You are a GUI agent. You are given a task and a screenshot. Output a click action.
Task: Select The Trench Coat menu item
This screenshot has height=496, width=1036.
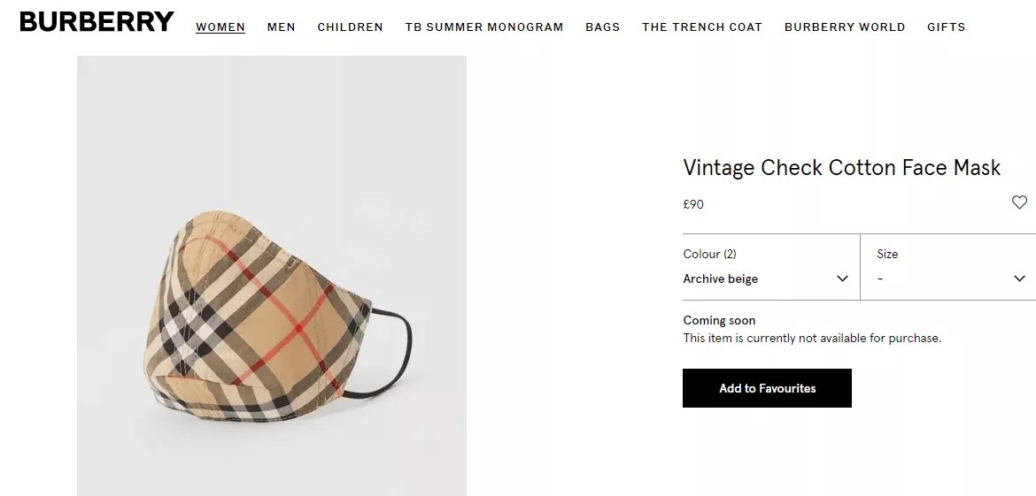[x=702, y=27]
